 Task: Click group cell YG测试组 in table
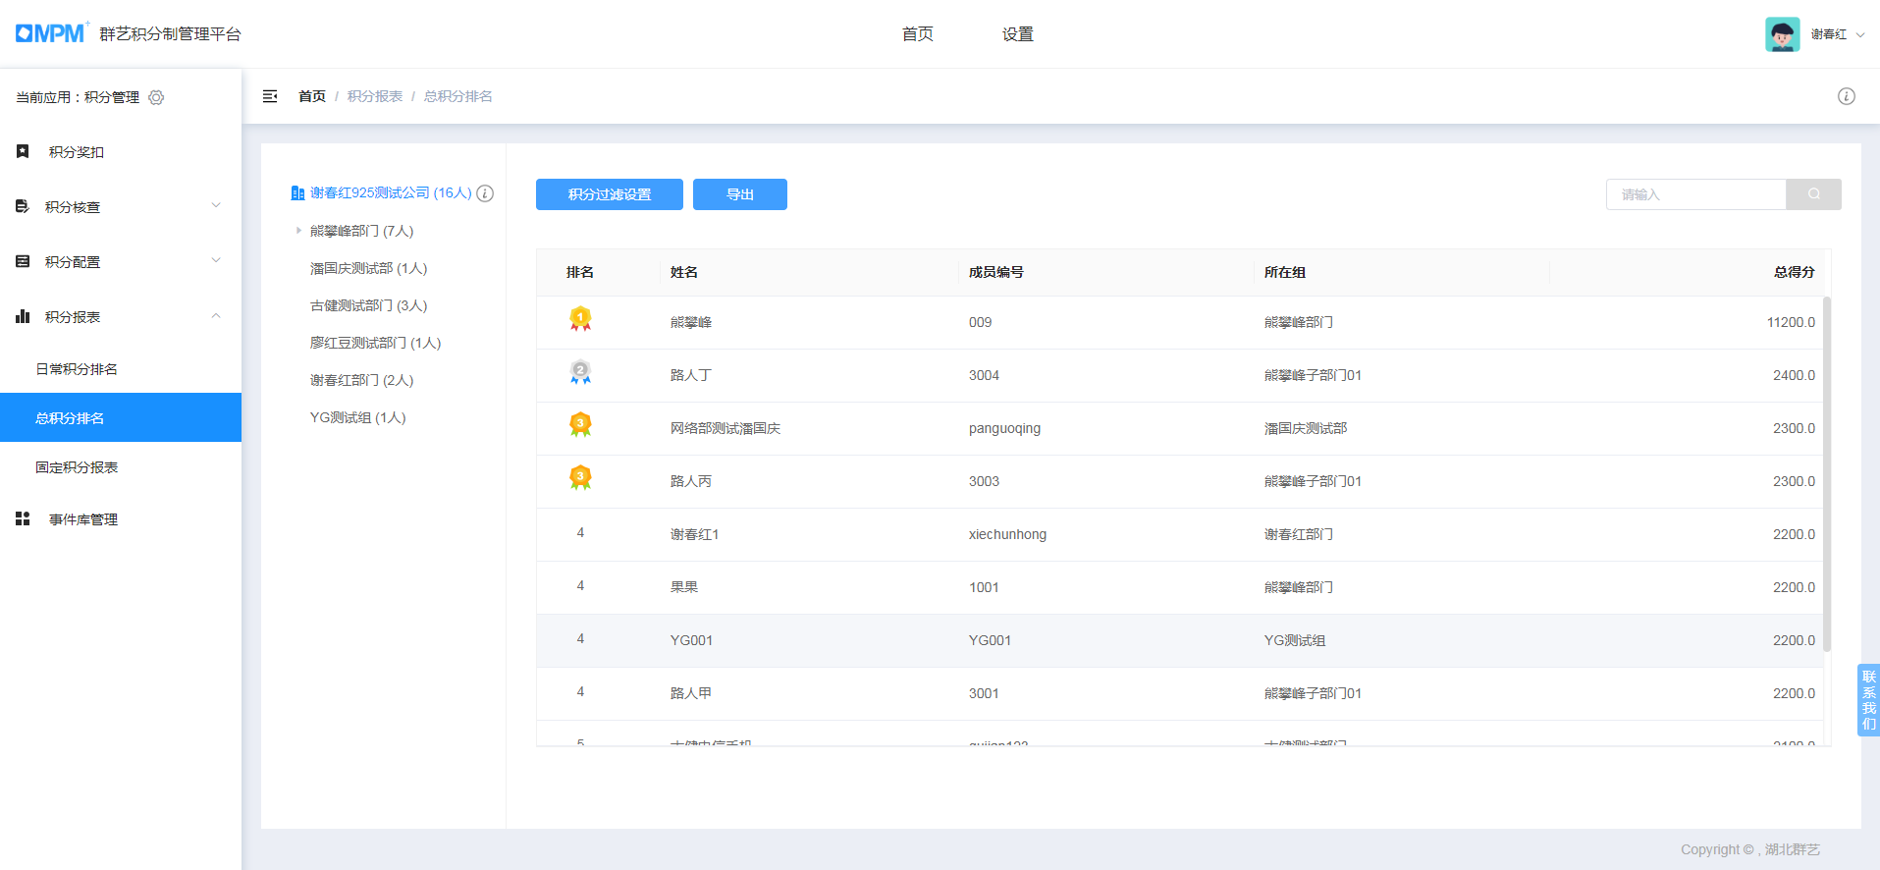click(1295, 640)
